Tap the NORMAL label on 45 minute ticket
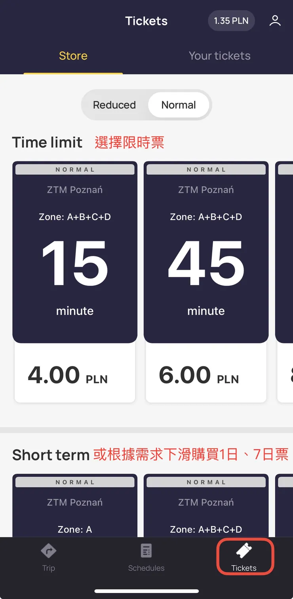This screenshot has width=293, height=599. (206, 169)
